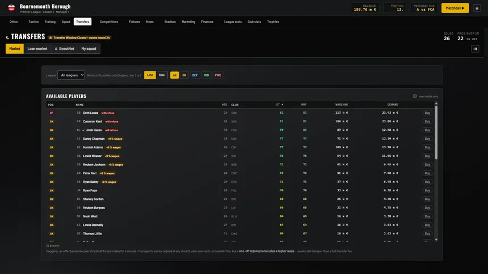
Task: Click player name Lewis Donnelly
Action: click(93, 225)
